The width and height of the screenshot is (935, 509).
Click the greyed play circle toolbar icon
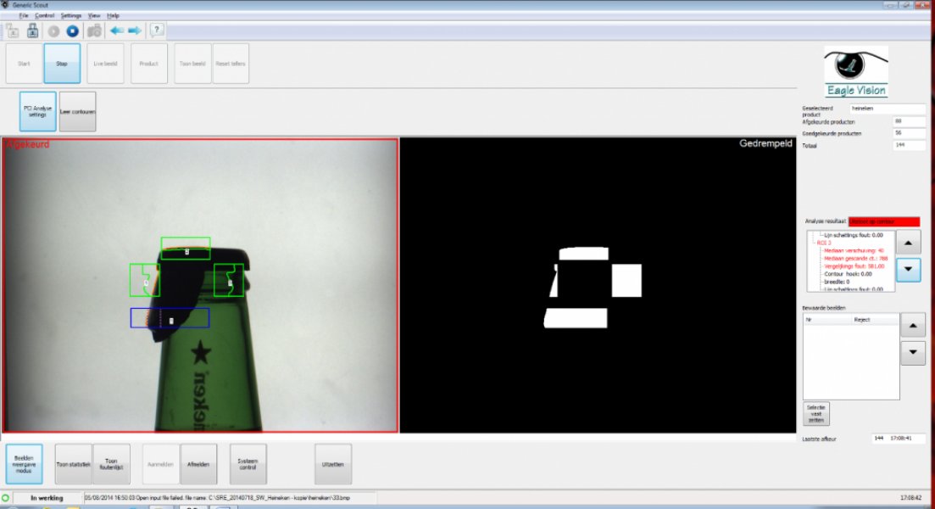point(53,31)
